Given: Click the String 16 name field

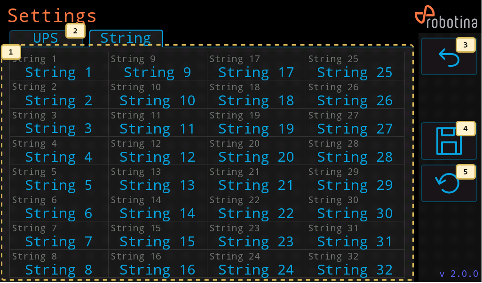Looking at the screenshot, I should coord(158,264).
